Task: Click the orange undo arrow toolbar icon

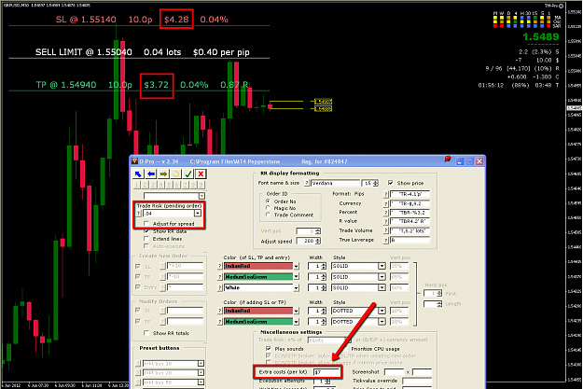Action: [176, 174]
